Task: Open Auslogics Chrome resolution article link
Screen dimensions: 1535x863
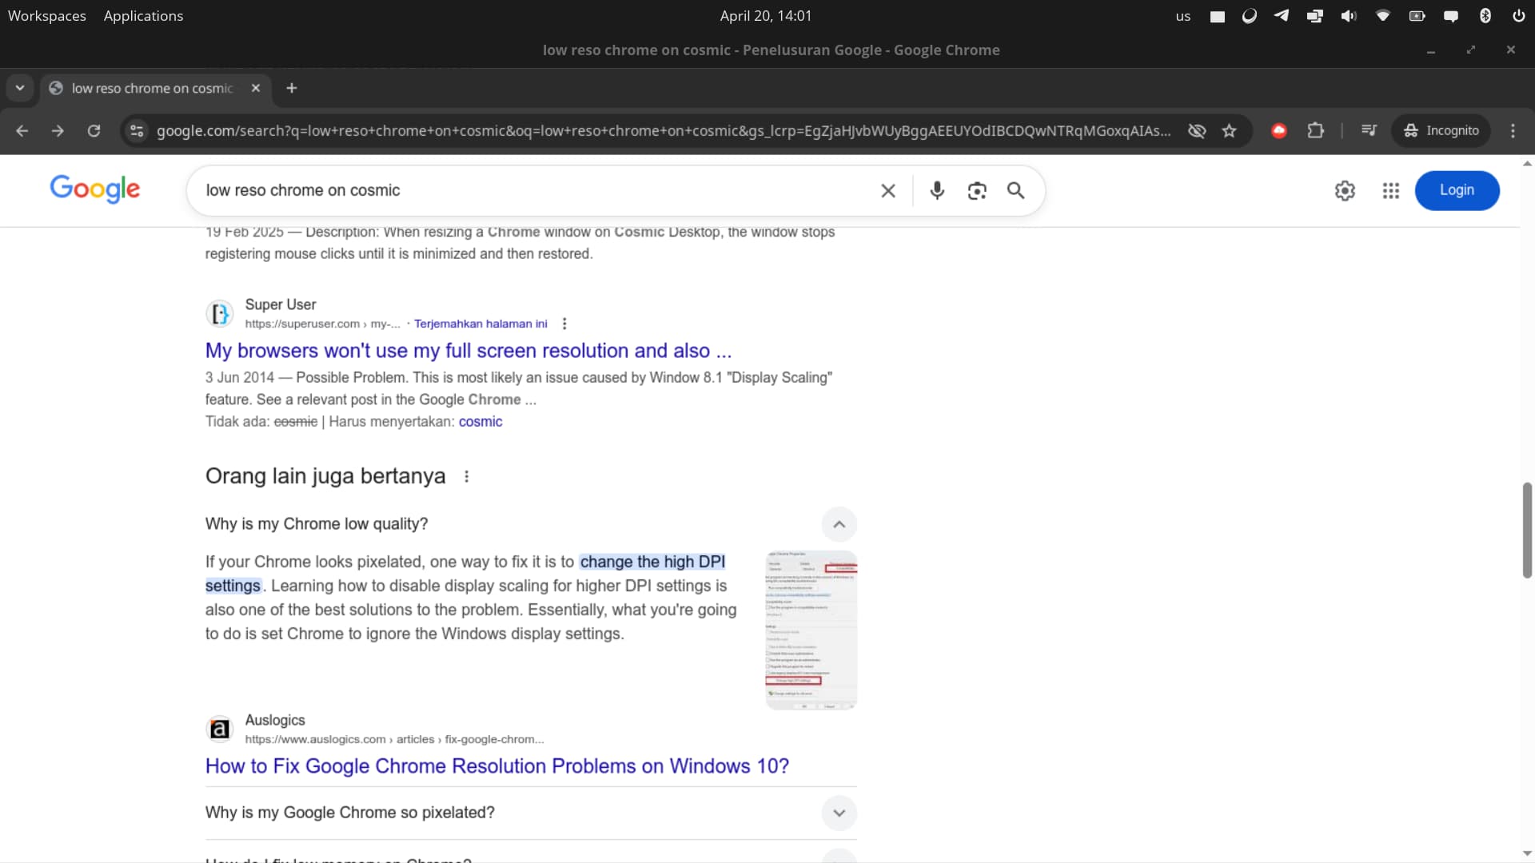Action: pos(497,766)
